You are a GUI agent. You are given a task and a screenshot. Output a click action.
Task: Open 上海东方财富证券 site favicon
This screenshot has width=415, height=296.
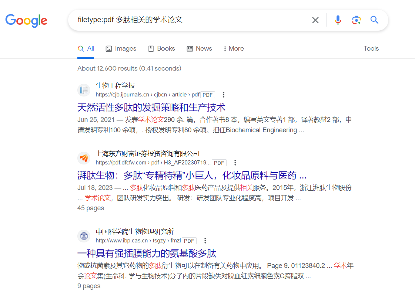84,158
